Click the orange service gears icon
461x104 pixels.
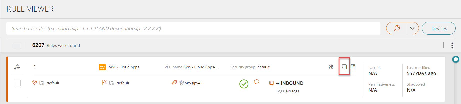coord(174,82)
